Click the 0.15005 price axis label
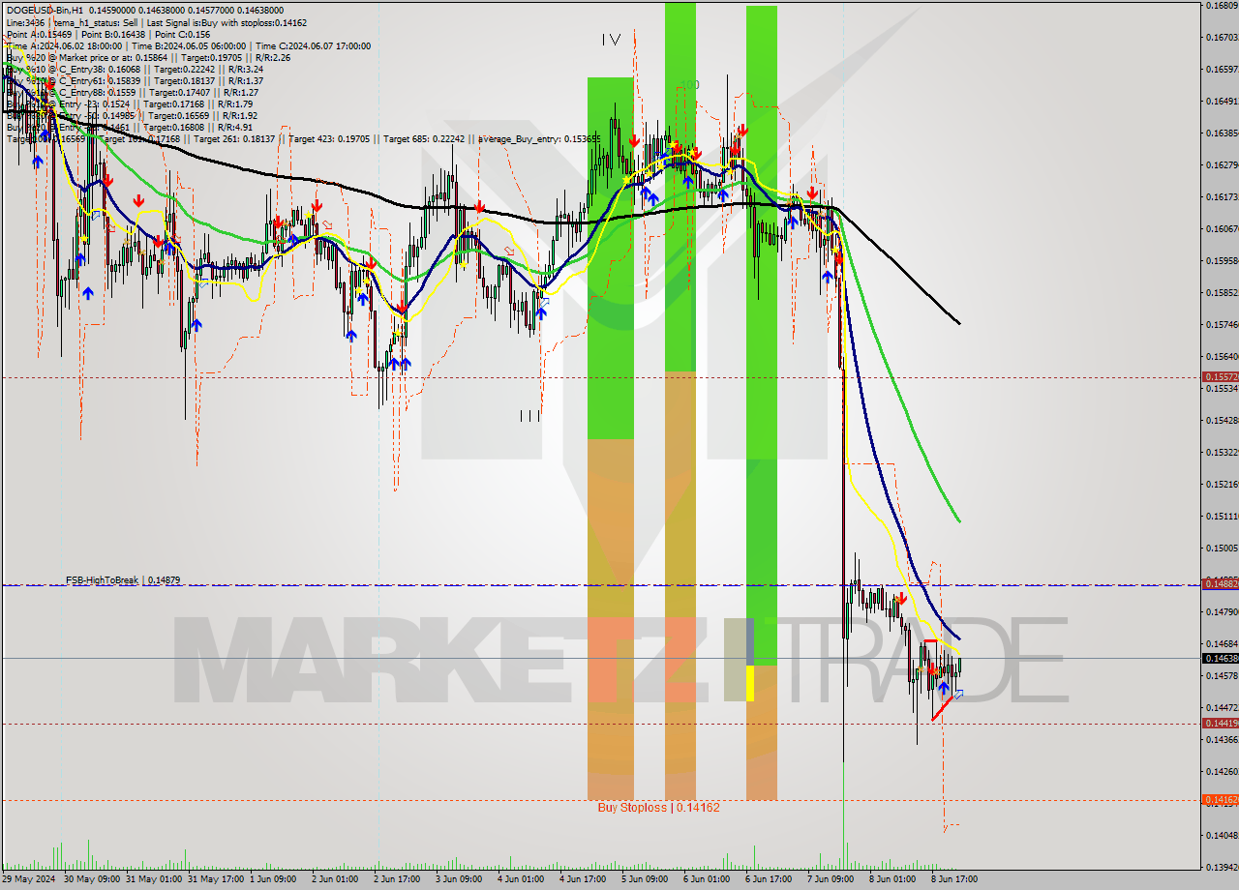Viewport: 1239px width, 890px height. 1222,548
